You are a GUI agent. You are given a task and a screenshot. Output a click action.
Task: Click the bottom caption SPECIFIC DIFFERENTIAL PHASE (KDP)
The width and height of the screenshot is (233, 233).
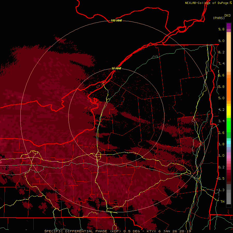tap(82, 231)
